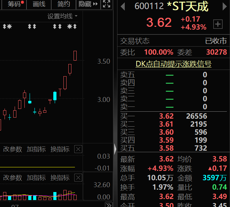Expand the 设置均线 moving average dropdown
This screenshot has width=230, height=207.
(63, 16)
